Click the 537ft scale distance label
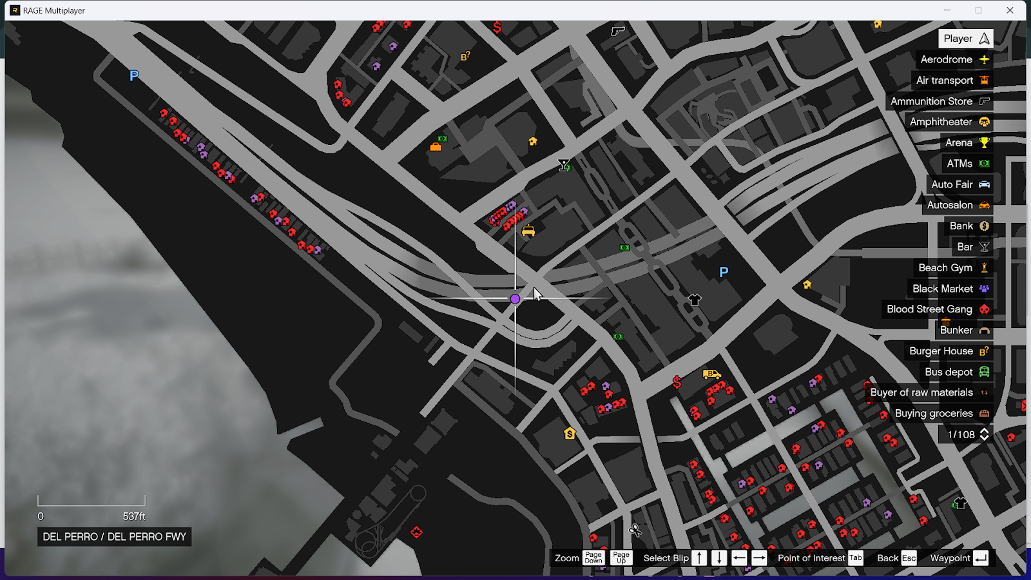Viewport: 1031px width, 580px height. tap(134, 516)
